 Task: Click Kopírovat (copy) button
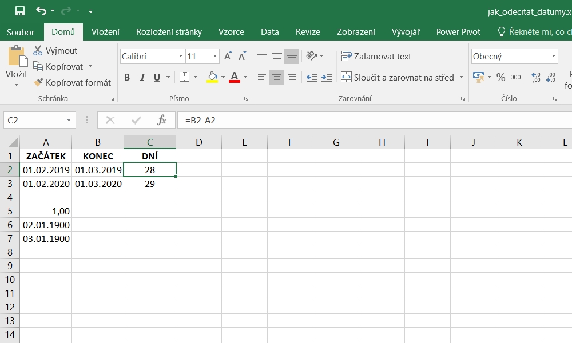pyautogui.click(x=58, y=67)
